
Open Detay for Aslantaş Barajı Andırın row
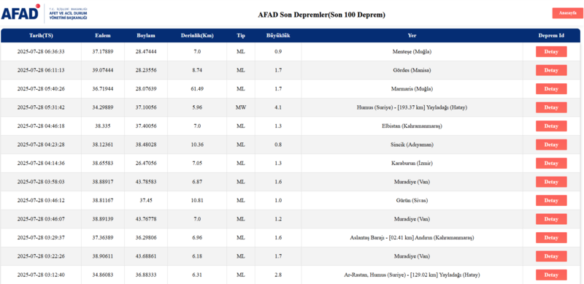tap(551, 238)
